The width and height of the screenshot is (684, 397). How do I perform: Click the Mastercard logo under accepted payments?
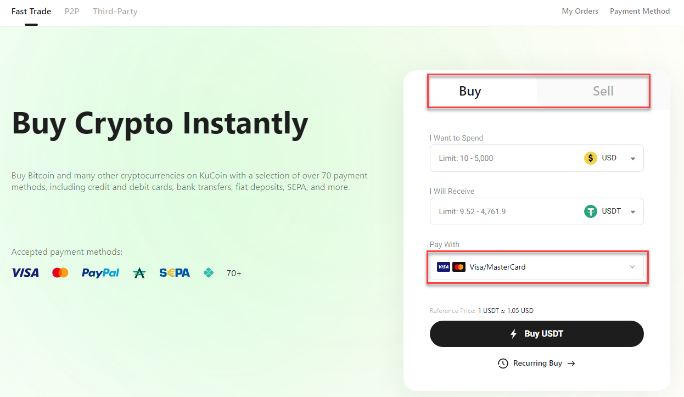coord(60,273)
